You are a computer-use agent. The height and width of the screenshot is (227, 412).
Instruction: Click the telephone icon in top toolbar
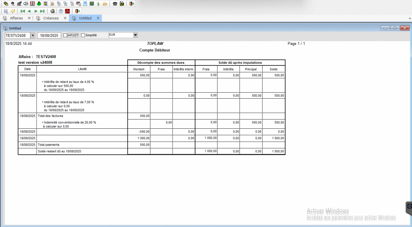click(x=115, y=4)
